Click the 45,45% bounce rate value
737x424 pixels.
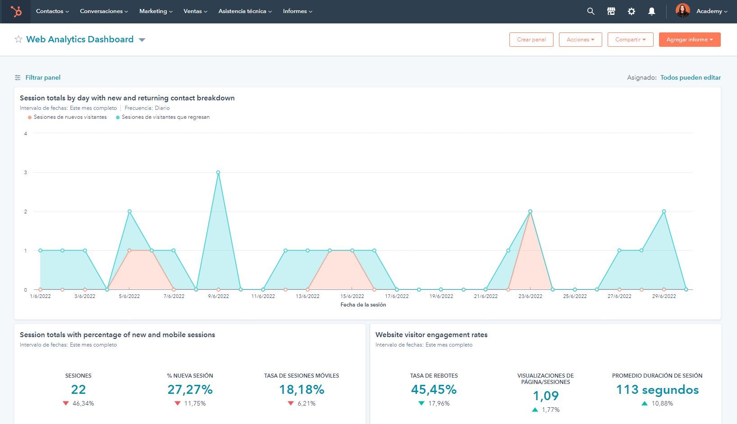coord(434,389)
